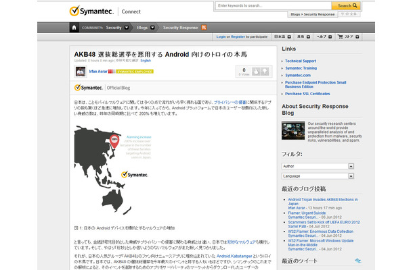Click the Symantec Employee badge
The width and height of the screenshot is (413, 270).
tap(135, 72)
